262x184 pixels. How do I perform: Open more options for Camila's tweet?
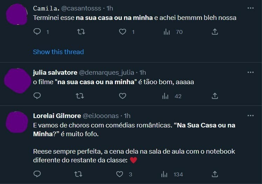[x=250, y=8]
